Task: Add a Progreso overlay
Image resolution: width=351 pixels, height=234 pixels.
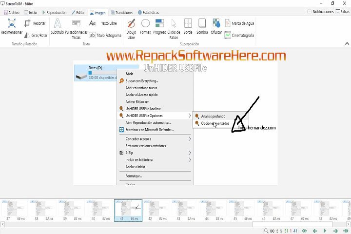Action: (x=159, y=26)
